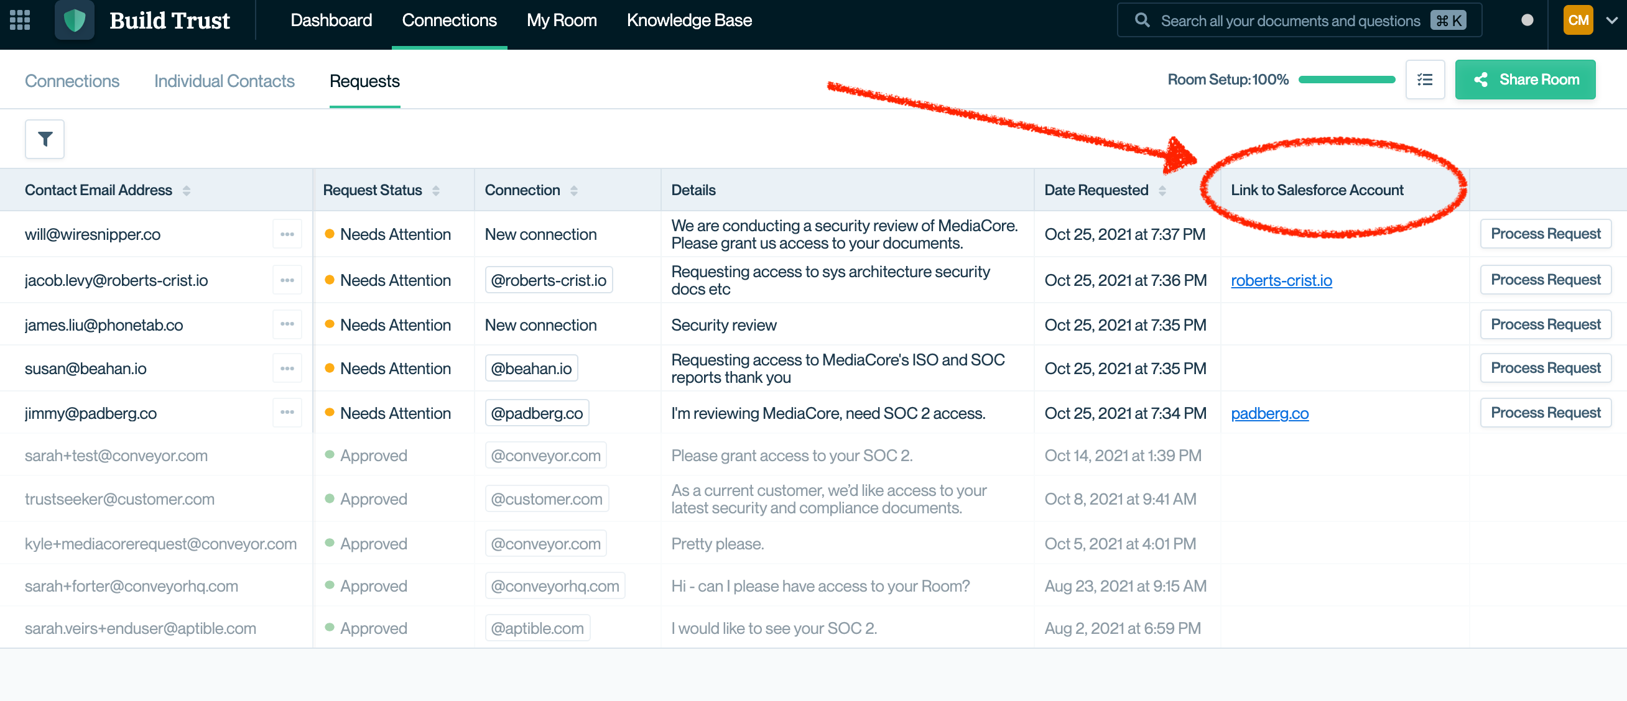The width and height of the screenshot is (1627, 701).
Task: Click the Share Room button
Action: pos(1524,80)
